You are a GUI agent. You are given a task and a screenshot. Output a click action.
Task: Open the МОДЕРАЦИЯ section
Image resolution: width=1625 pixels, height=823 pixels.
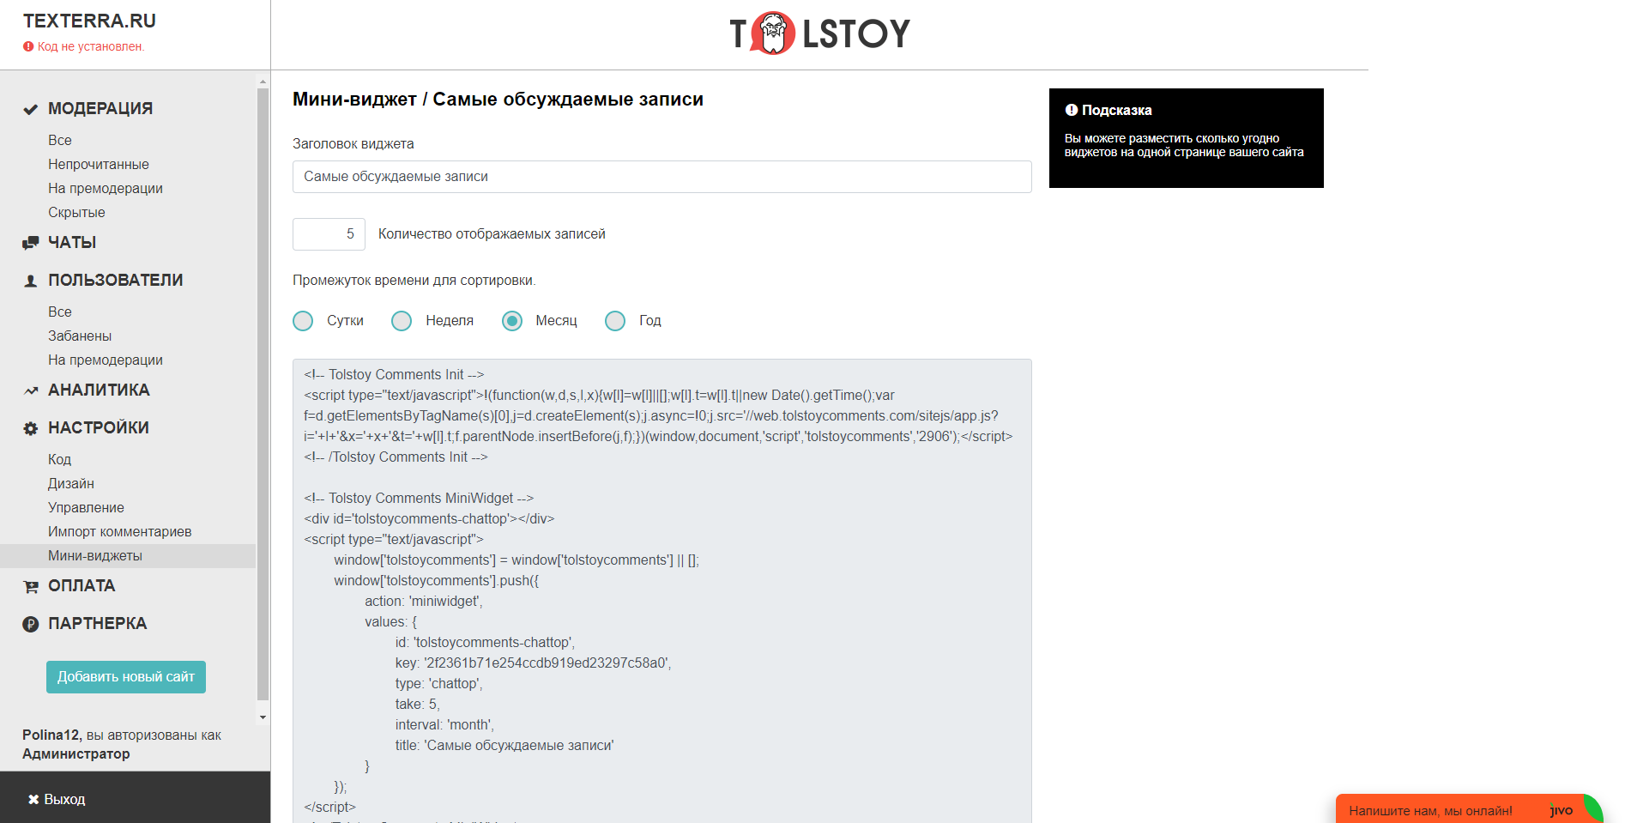(100, 109)
